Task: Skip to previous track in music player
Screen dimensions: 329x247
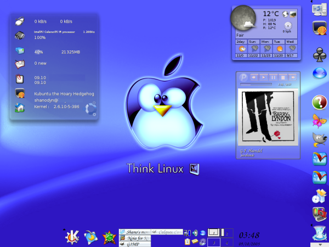Action: point(254,77)
